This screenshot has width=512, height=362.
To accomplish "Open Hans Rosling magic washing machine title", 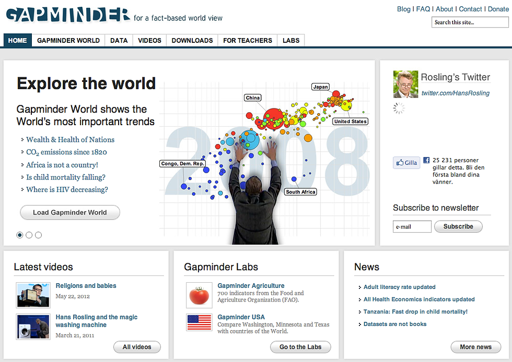I will tap(97, 321).
